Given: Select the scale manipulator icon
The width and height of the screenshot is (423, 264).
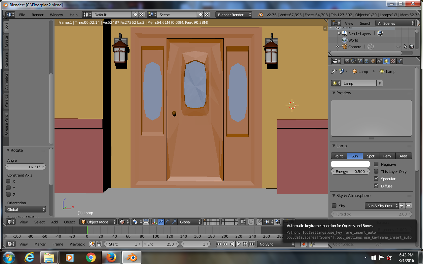Looking at the screenshot, I should point(174,222).
